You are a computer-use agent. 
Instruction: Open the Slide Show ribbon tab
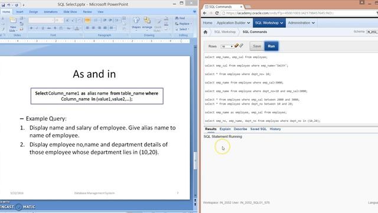point(70,12)
